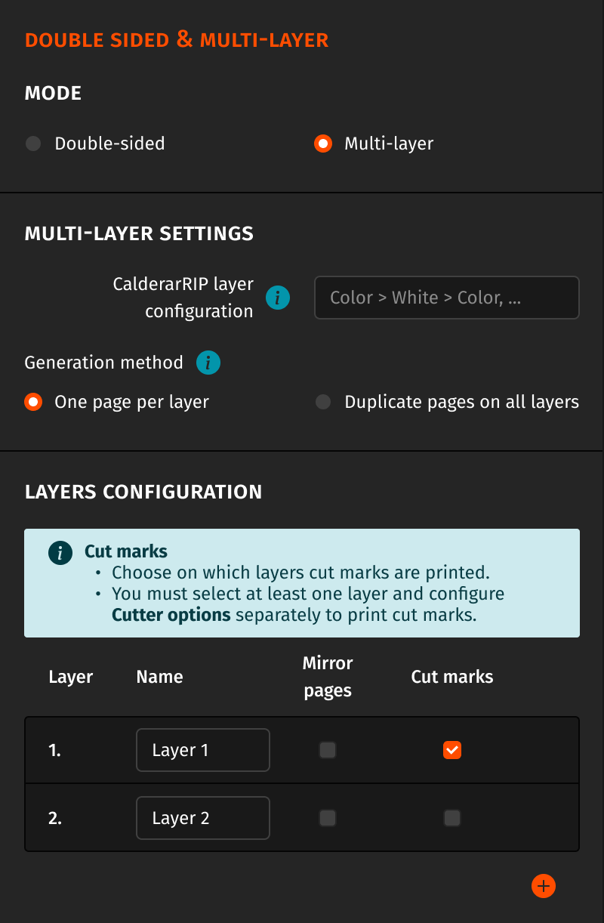Click inside the Layer 2 name field

pos(202,818)
